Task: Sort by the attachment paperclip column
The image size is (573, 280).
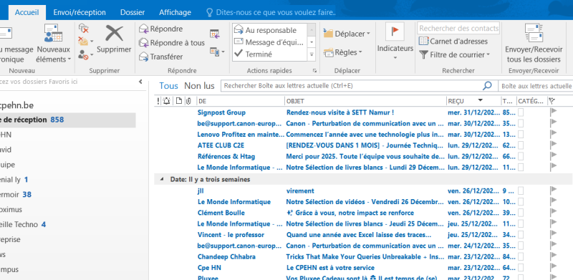Action: click(x=188, y=101)
